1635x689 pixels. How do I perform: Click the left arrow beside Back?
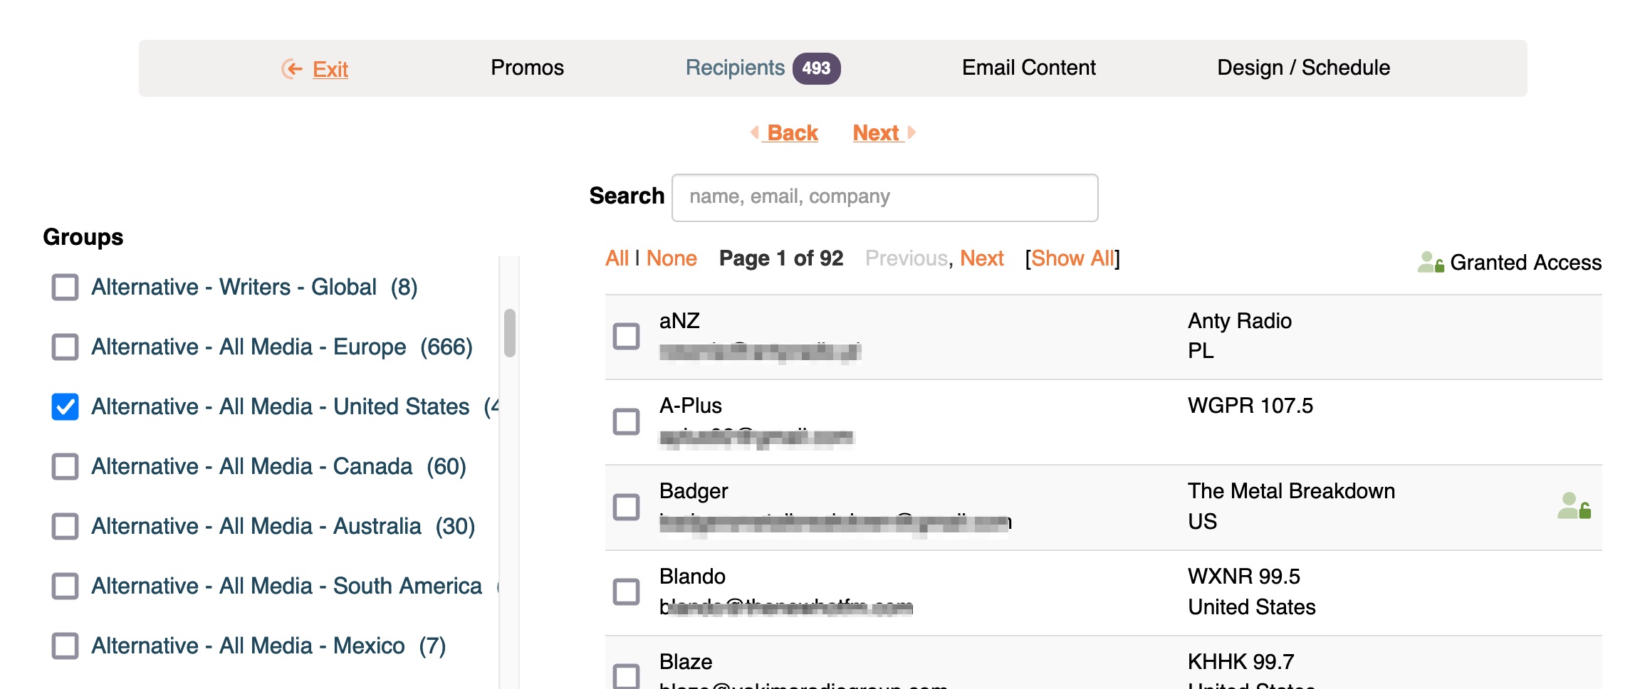(x=755, y=132)
